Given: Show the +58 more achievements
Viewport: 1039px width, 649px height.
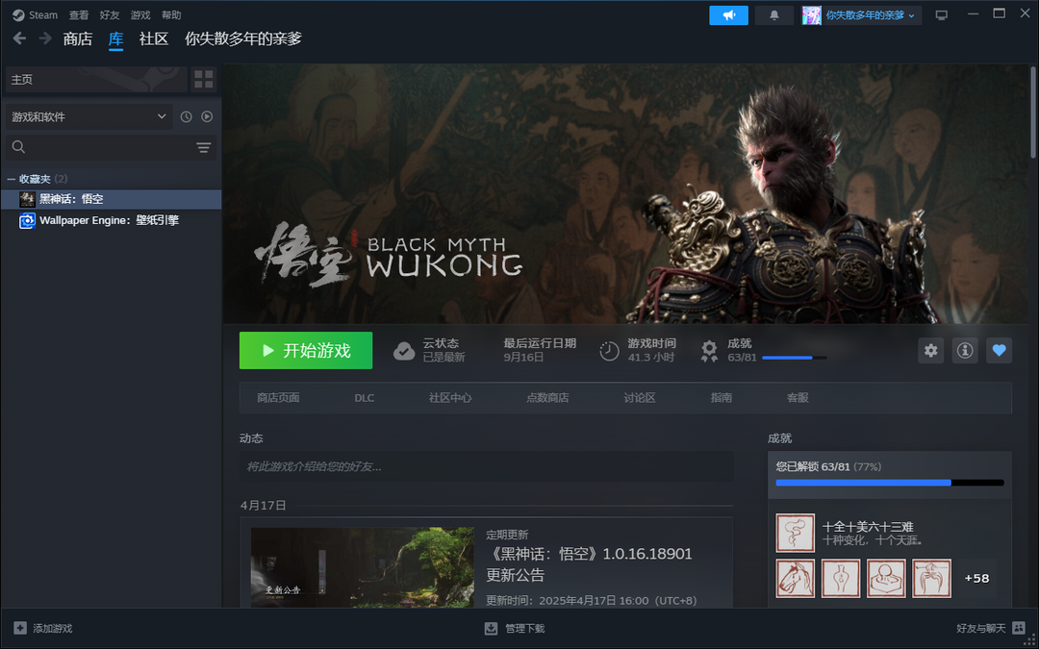Looking at the screenshot, I should pos(976,578).
